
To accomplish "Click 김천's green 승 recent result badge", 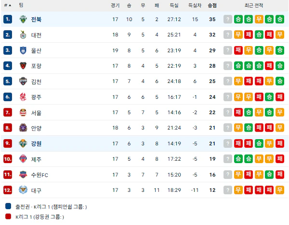I will 280,81.
